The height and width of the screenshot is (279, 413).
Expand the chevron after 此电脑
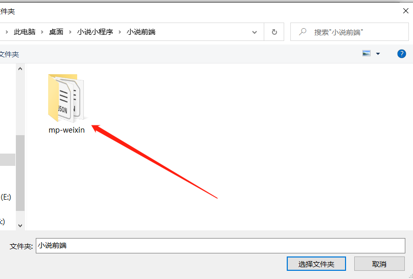[41, 32]
